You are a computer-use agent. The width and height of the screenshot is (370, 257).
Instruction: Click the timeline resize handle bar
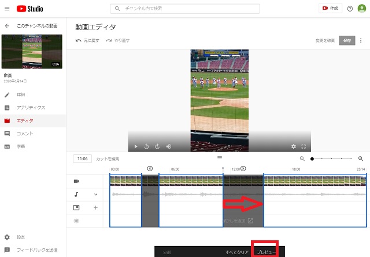point(220,157)
